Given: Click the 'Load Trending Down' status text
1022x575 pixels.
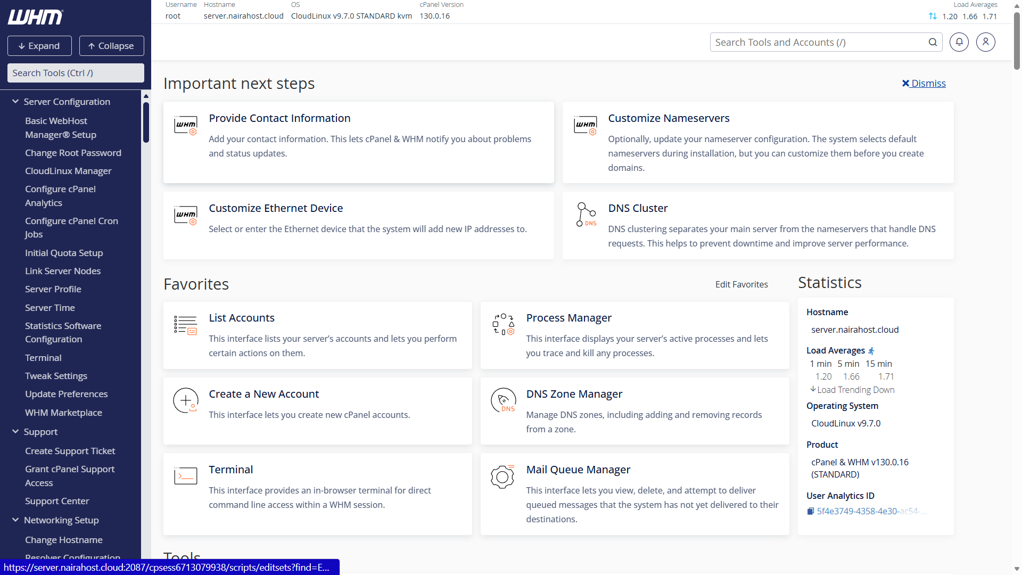Looking at the screenshot, I should [x=855, y=390].
